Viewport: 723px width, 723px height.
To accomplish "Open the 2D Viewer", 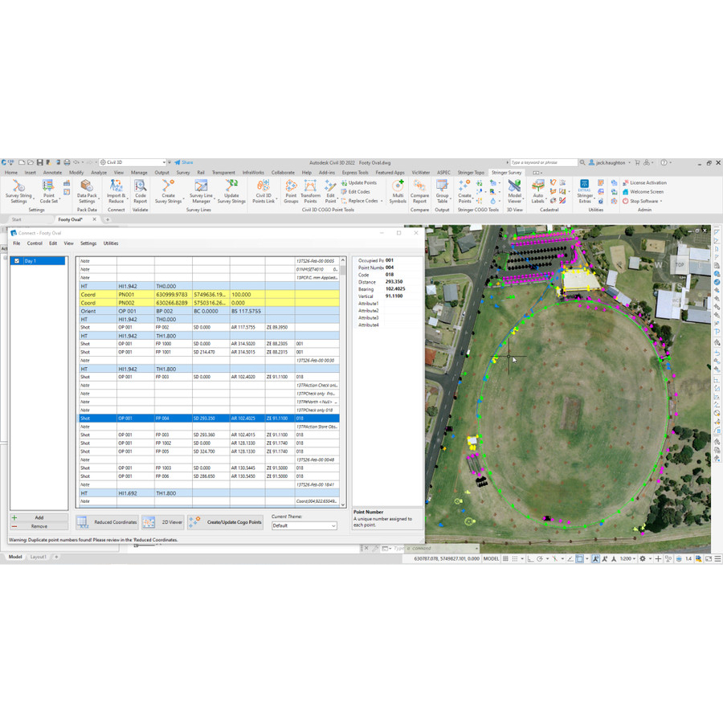I will click(162, 522).
